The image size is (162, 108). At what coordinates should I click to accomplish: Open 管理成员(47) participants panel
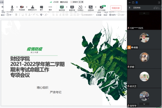[32, 8]
